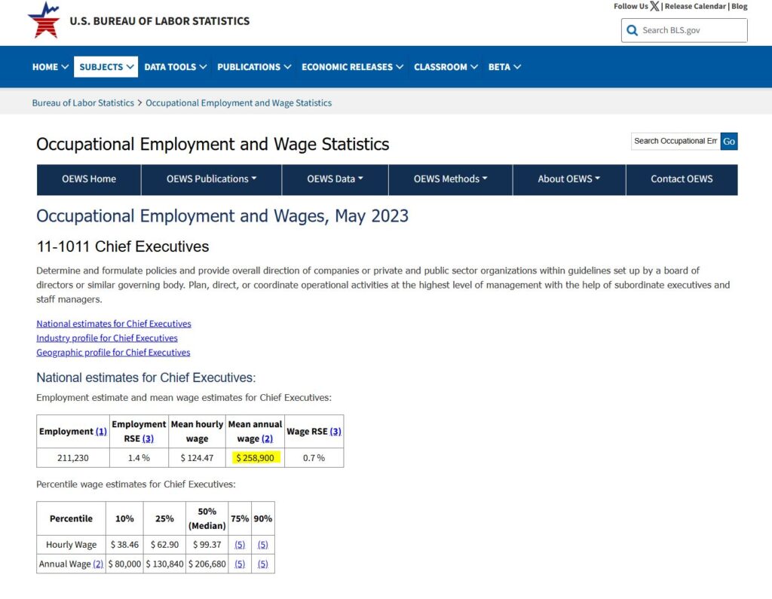The image size is (772, 599).
Task: Click footnote (5) in Annual Wage 75% cell
Action: click(x=240, y=564)
